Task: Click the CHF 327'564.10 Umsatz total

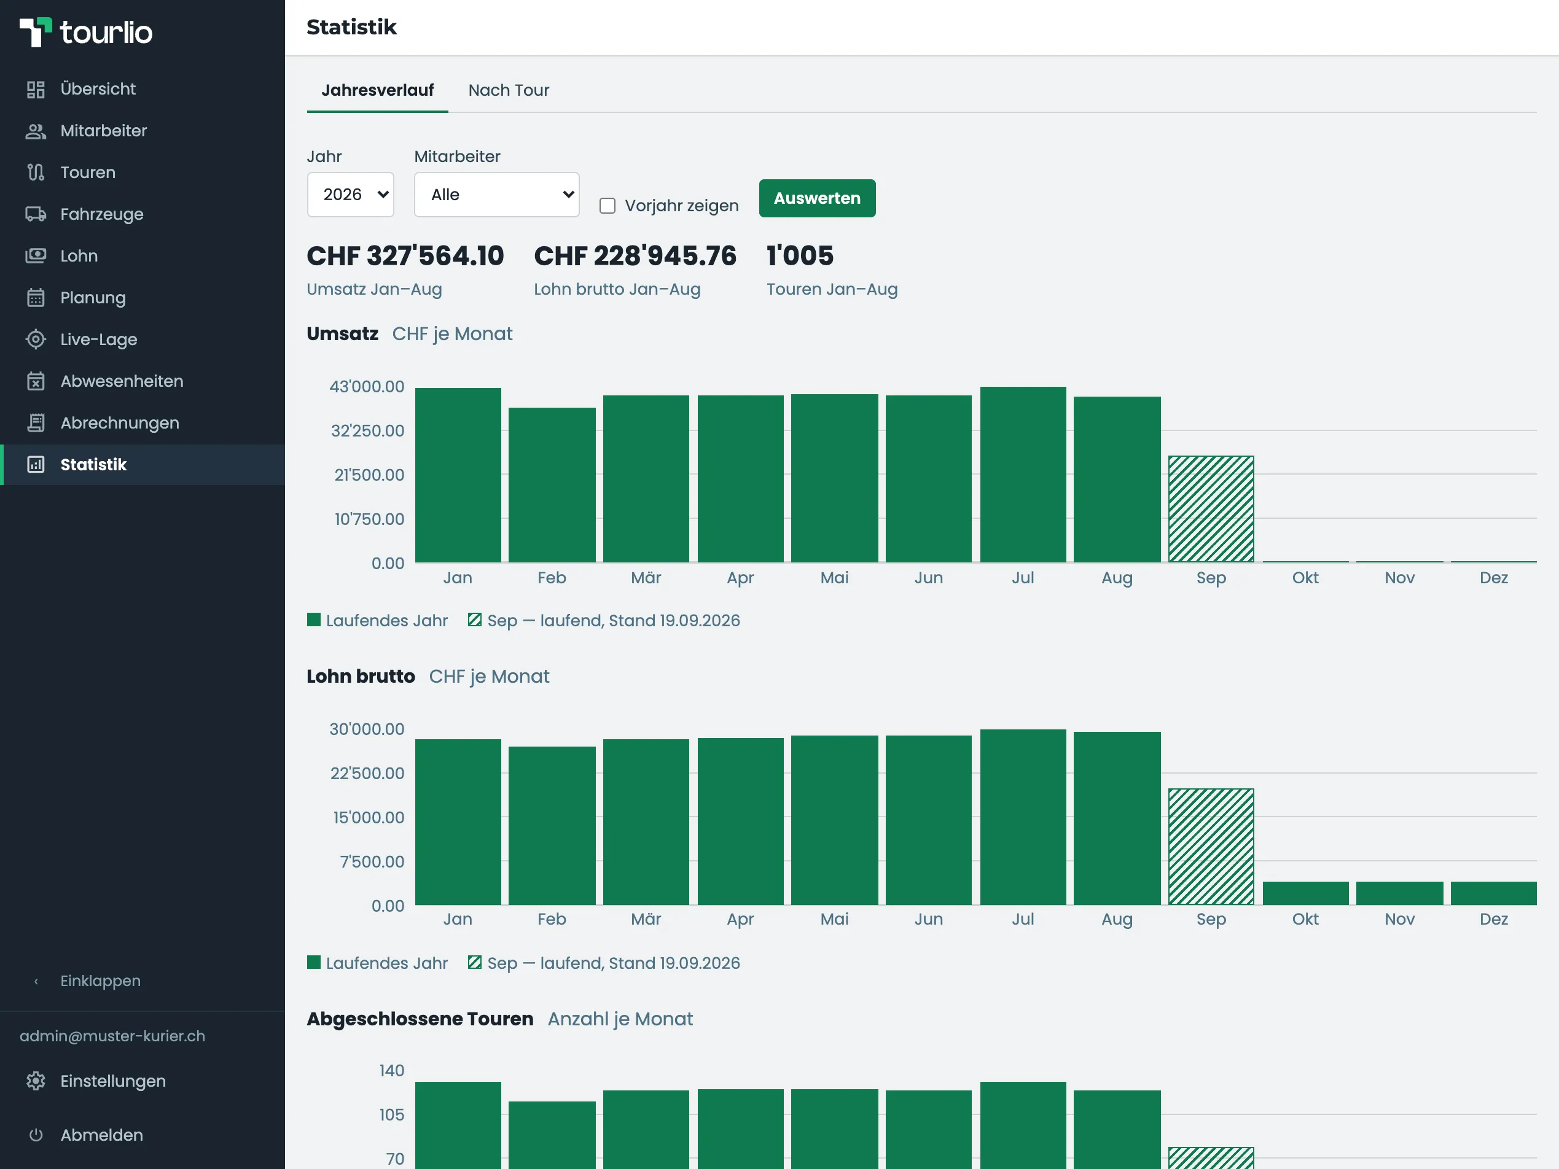Action: coord(405,256)
